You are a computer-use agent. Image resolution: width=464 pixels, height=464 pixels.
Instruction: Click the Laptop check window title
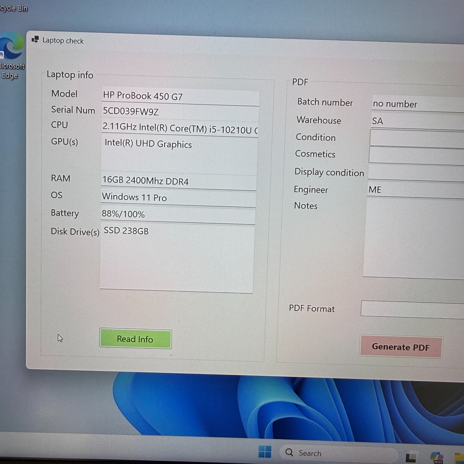[x=63, y=41]
